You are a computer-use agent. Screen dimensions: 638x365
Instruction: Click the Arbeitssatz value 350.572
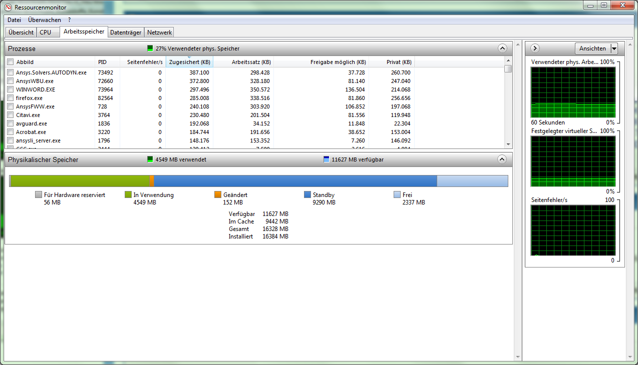click(x=260, y=89)
